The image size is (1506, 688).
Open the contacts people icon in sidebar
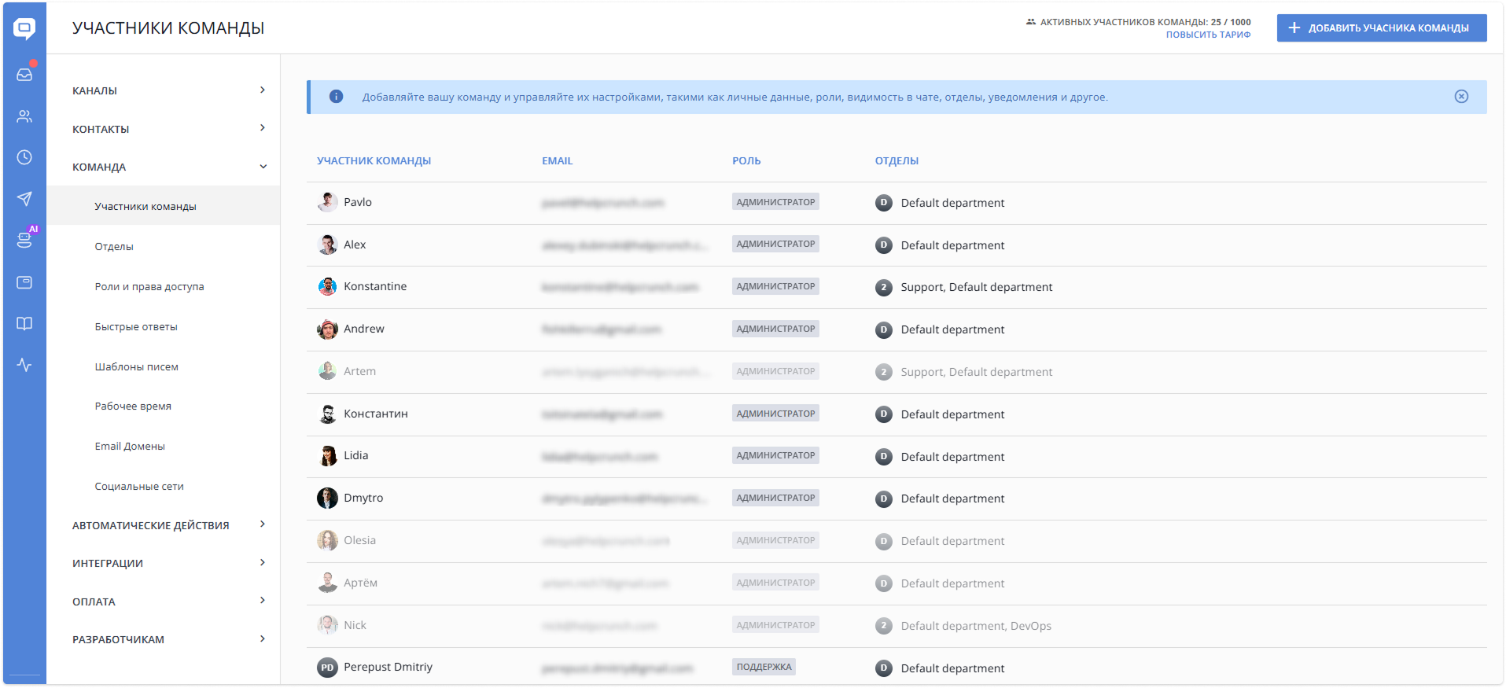[x=24, y=116]
